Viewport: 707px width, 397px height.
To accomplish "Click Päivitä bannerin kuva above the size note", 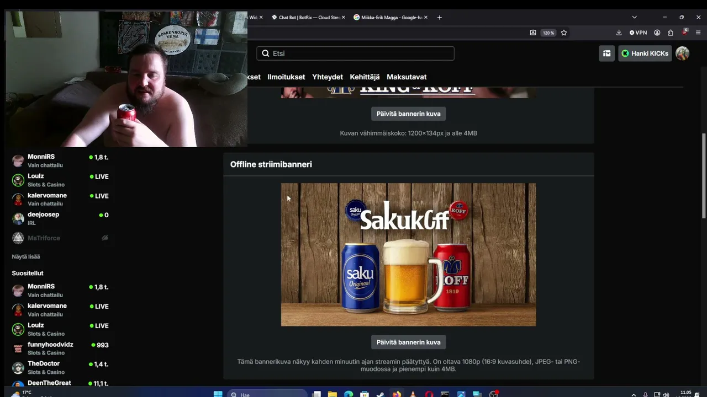I will [x=409, y=114].
